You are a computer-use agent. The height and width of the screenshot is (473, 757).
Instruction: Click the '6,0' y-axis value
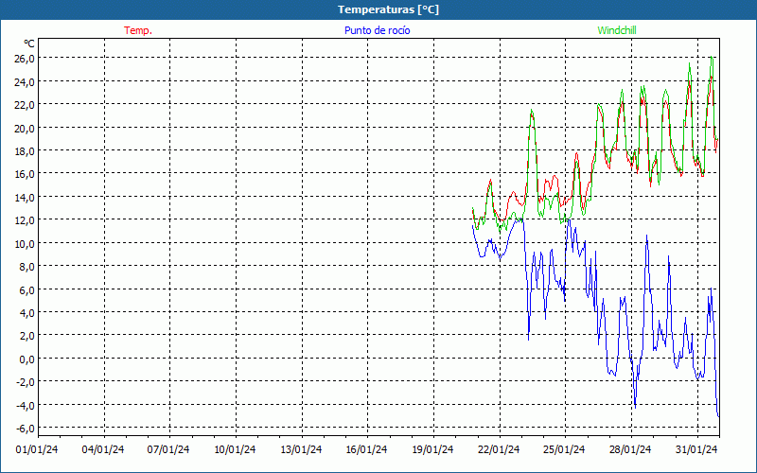pos(27,289)
